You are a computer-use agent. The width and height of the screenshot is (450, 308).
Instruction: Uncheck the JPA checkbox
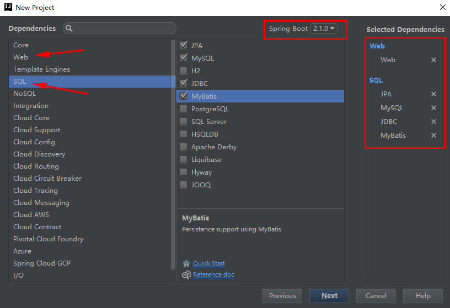click(184, 45)
